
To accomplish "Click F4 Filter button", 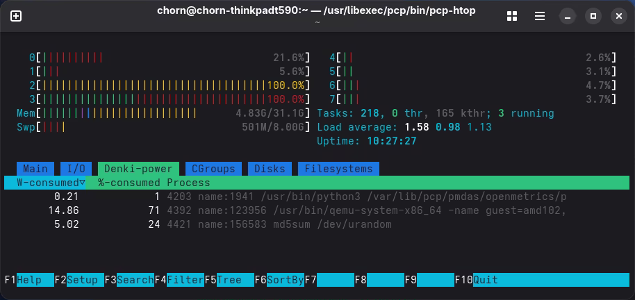I will coord(179,280).
